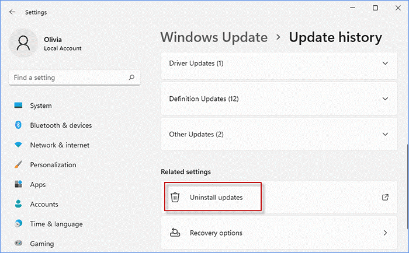Click the external link icon for Uninstall updates
409x253 pixels.
click(x=385, y=198)
